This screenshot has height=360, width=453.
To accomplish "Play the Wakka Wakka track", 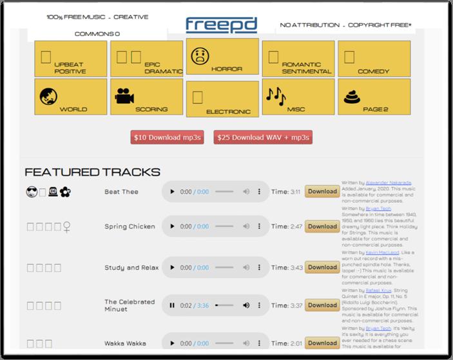I will coord(172,343).
